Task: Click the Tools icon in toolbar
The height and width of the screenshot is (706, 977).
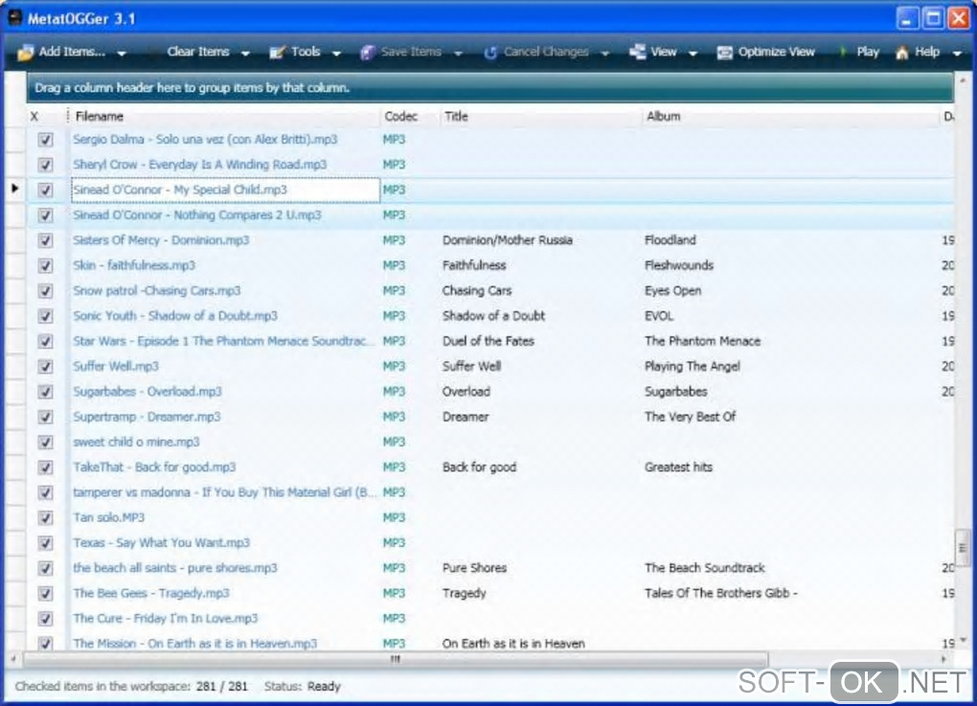Action: (278, 53)
